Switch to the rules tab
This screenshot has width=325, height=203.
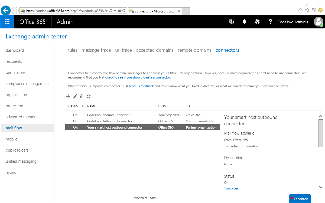point(73,50)
